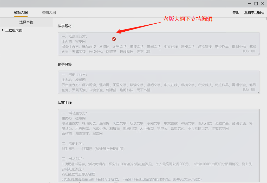
Task: Click the 导出 export button
Action: tap(236, 12)
